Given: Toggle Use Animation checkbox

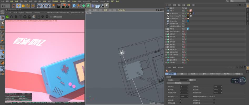Looking at the screenshot, I should (x=180, y=100).
